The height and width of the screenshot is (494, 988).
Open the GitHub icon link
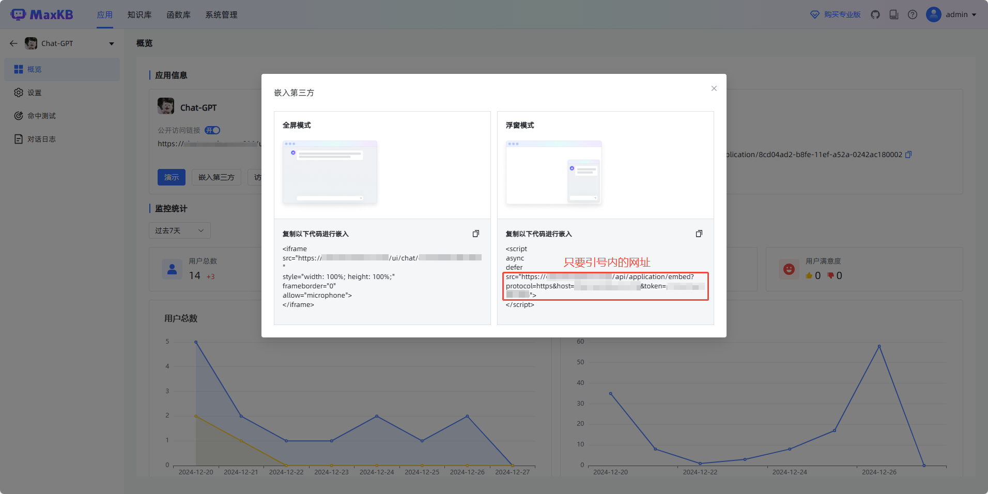click(875, 14)
